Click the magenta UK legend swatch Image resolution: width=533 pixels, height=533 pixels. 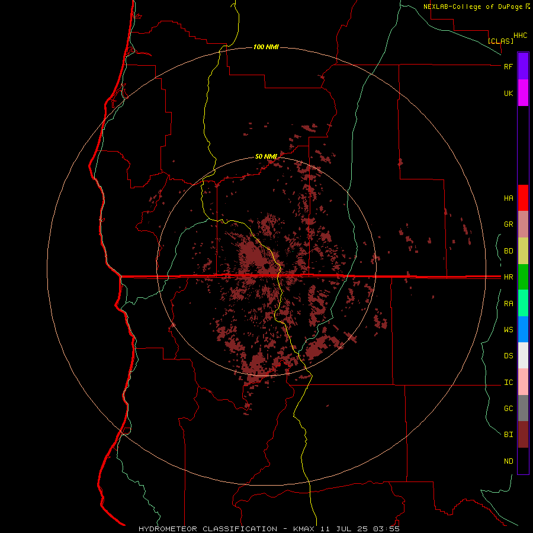point(523,93)
